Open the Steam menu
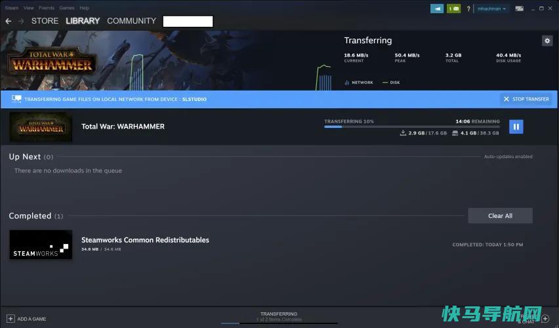Image resolution: width=559 pixels, height=328 pixels. 12,8
